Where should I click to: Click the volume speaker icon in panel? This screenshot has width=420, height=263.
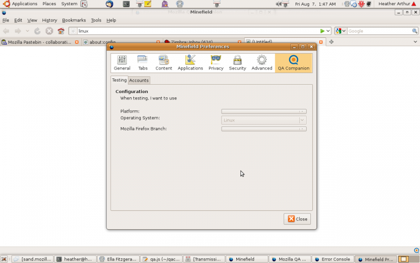pos(279,4)
